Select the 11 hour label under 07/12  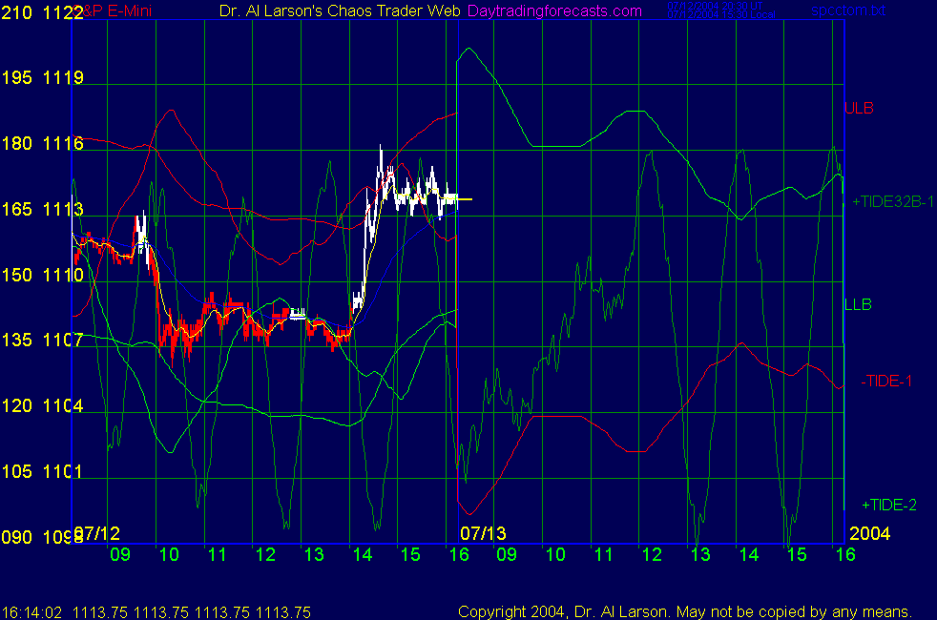(x=217, y=555)
